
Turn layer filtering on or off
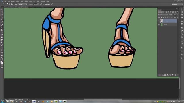(x=178, y=12)
